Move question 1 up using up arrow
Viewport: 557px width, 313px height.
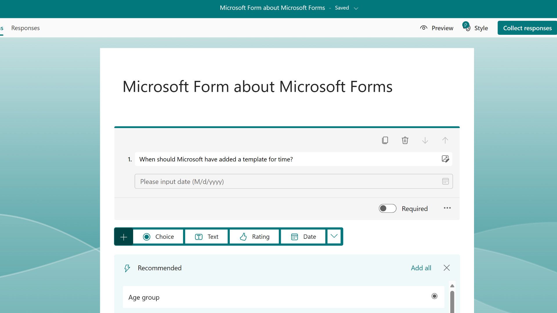pyautogui.click(x=445, y=140)
